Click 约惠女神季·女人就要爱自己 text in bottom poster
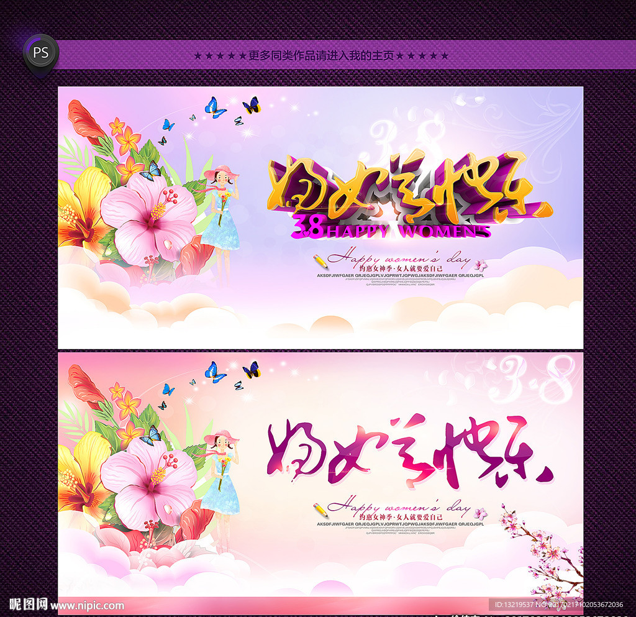This screenshot has height=617, width=636. pos(401,517)
